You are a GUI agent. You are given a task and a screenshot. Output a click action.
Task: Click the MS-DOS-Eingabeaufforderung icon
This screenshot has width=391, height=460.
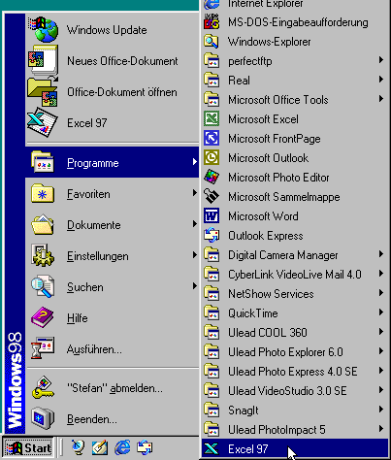[212, 22]
